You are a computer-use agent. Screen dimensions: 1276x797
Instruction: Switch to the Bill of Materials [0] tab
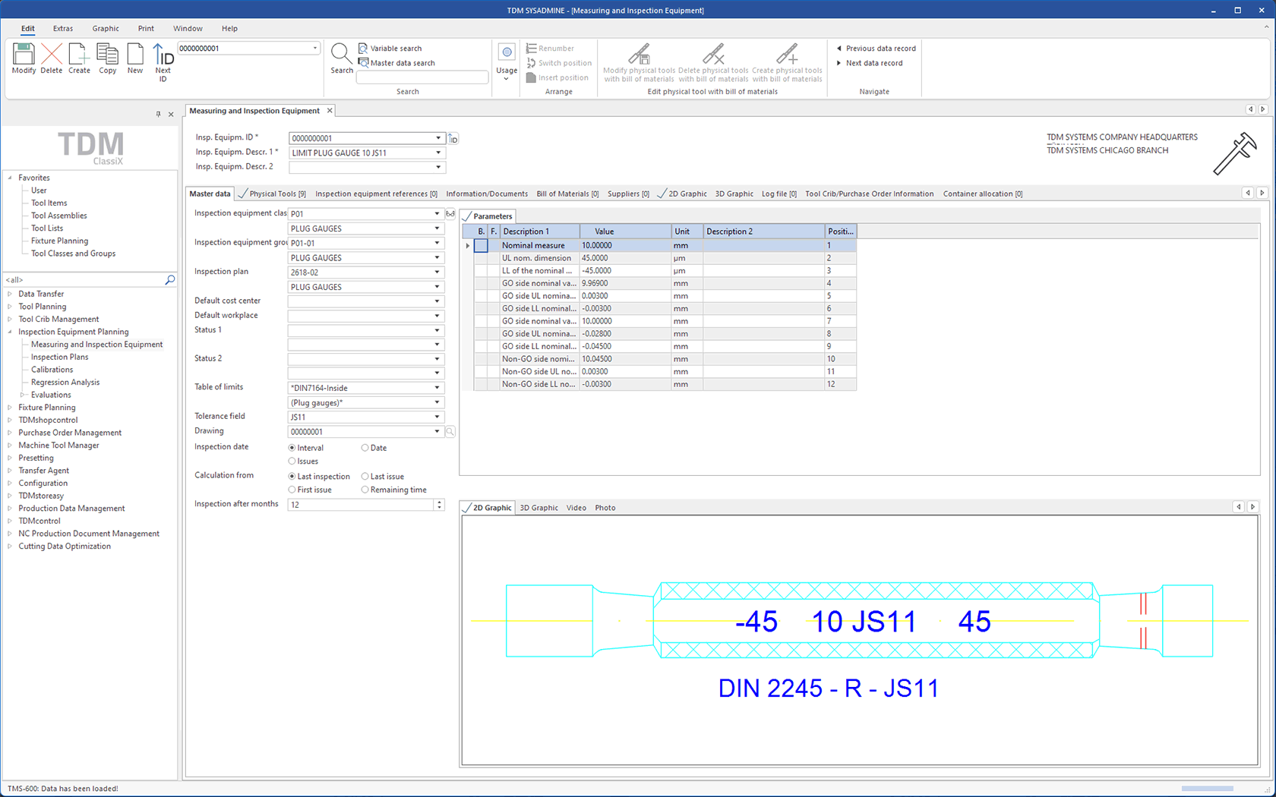click(x=567, y=194)
